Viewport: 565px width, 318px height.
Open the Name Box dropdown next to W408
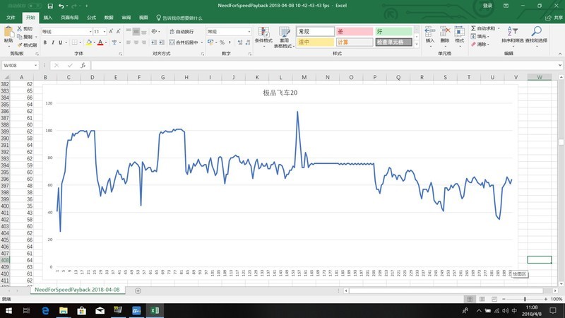point(36,65)
